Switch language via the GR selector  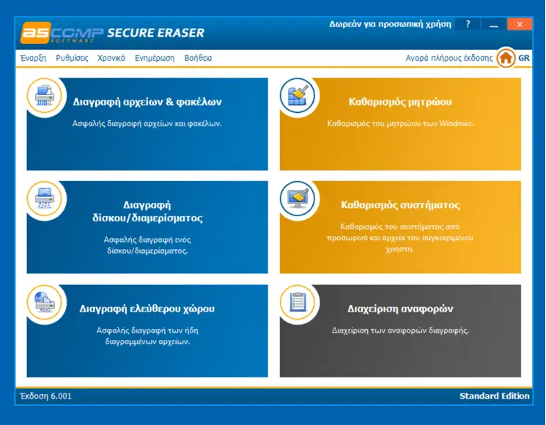(524, 58)
